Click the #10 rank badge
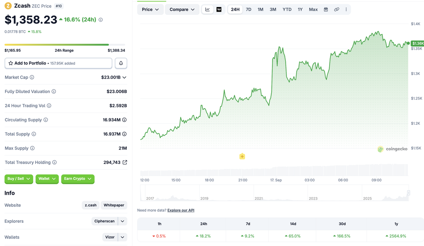Image resolution: width=424 pixels, height=246 pixels. pos(59,6)
